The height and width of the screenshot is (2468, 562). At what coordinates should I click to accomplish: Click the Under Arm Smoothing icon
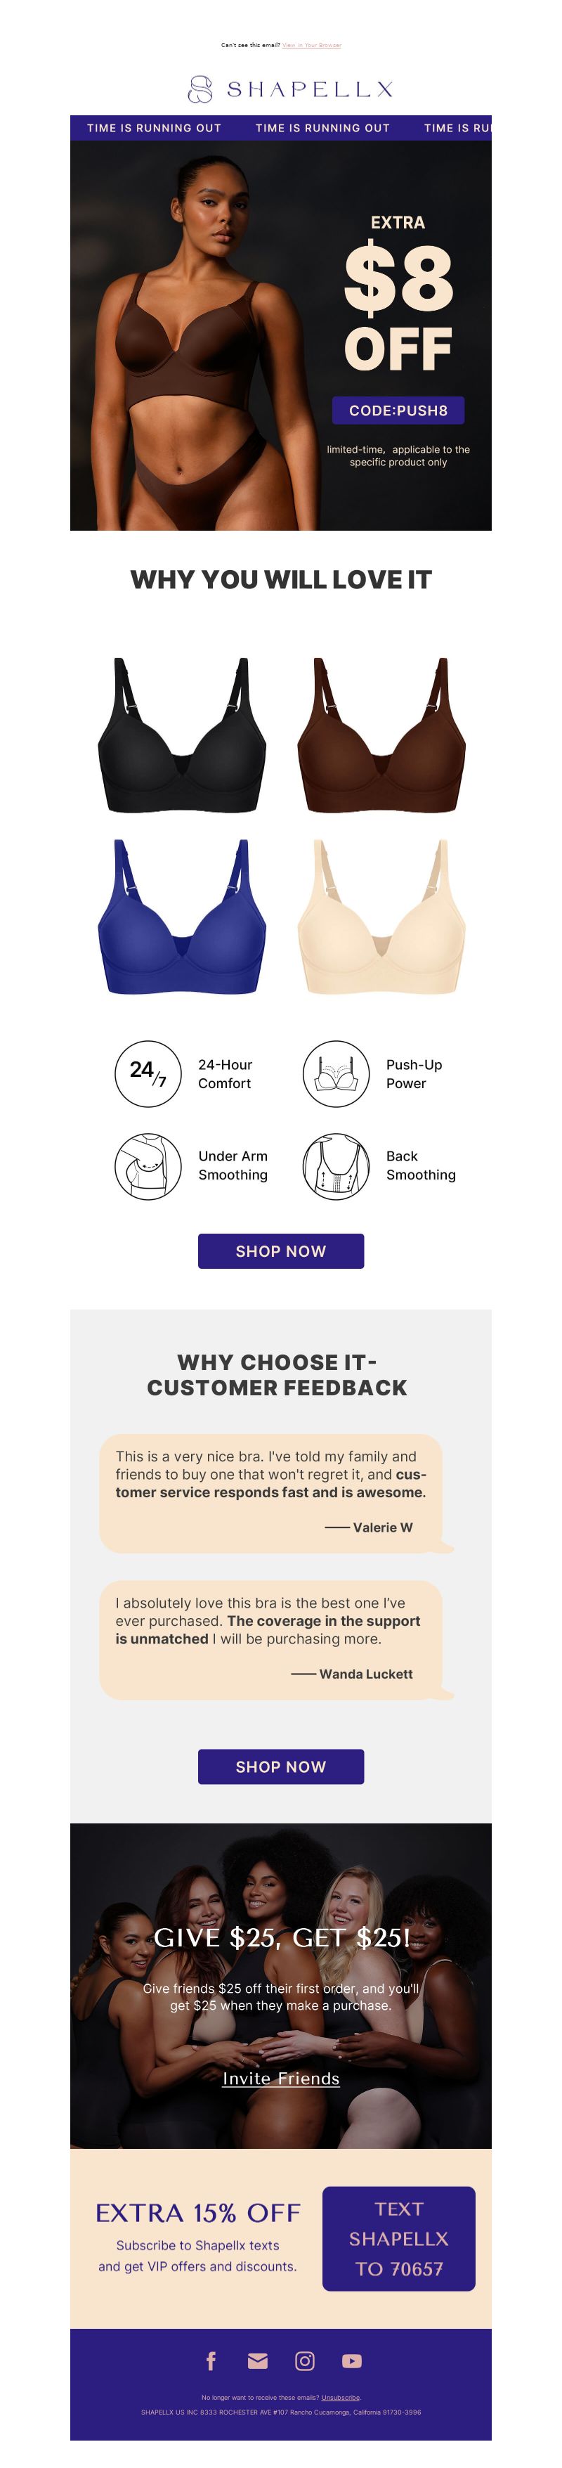[148, 1166]
